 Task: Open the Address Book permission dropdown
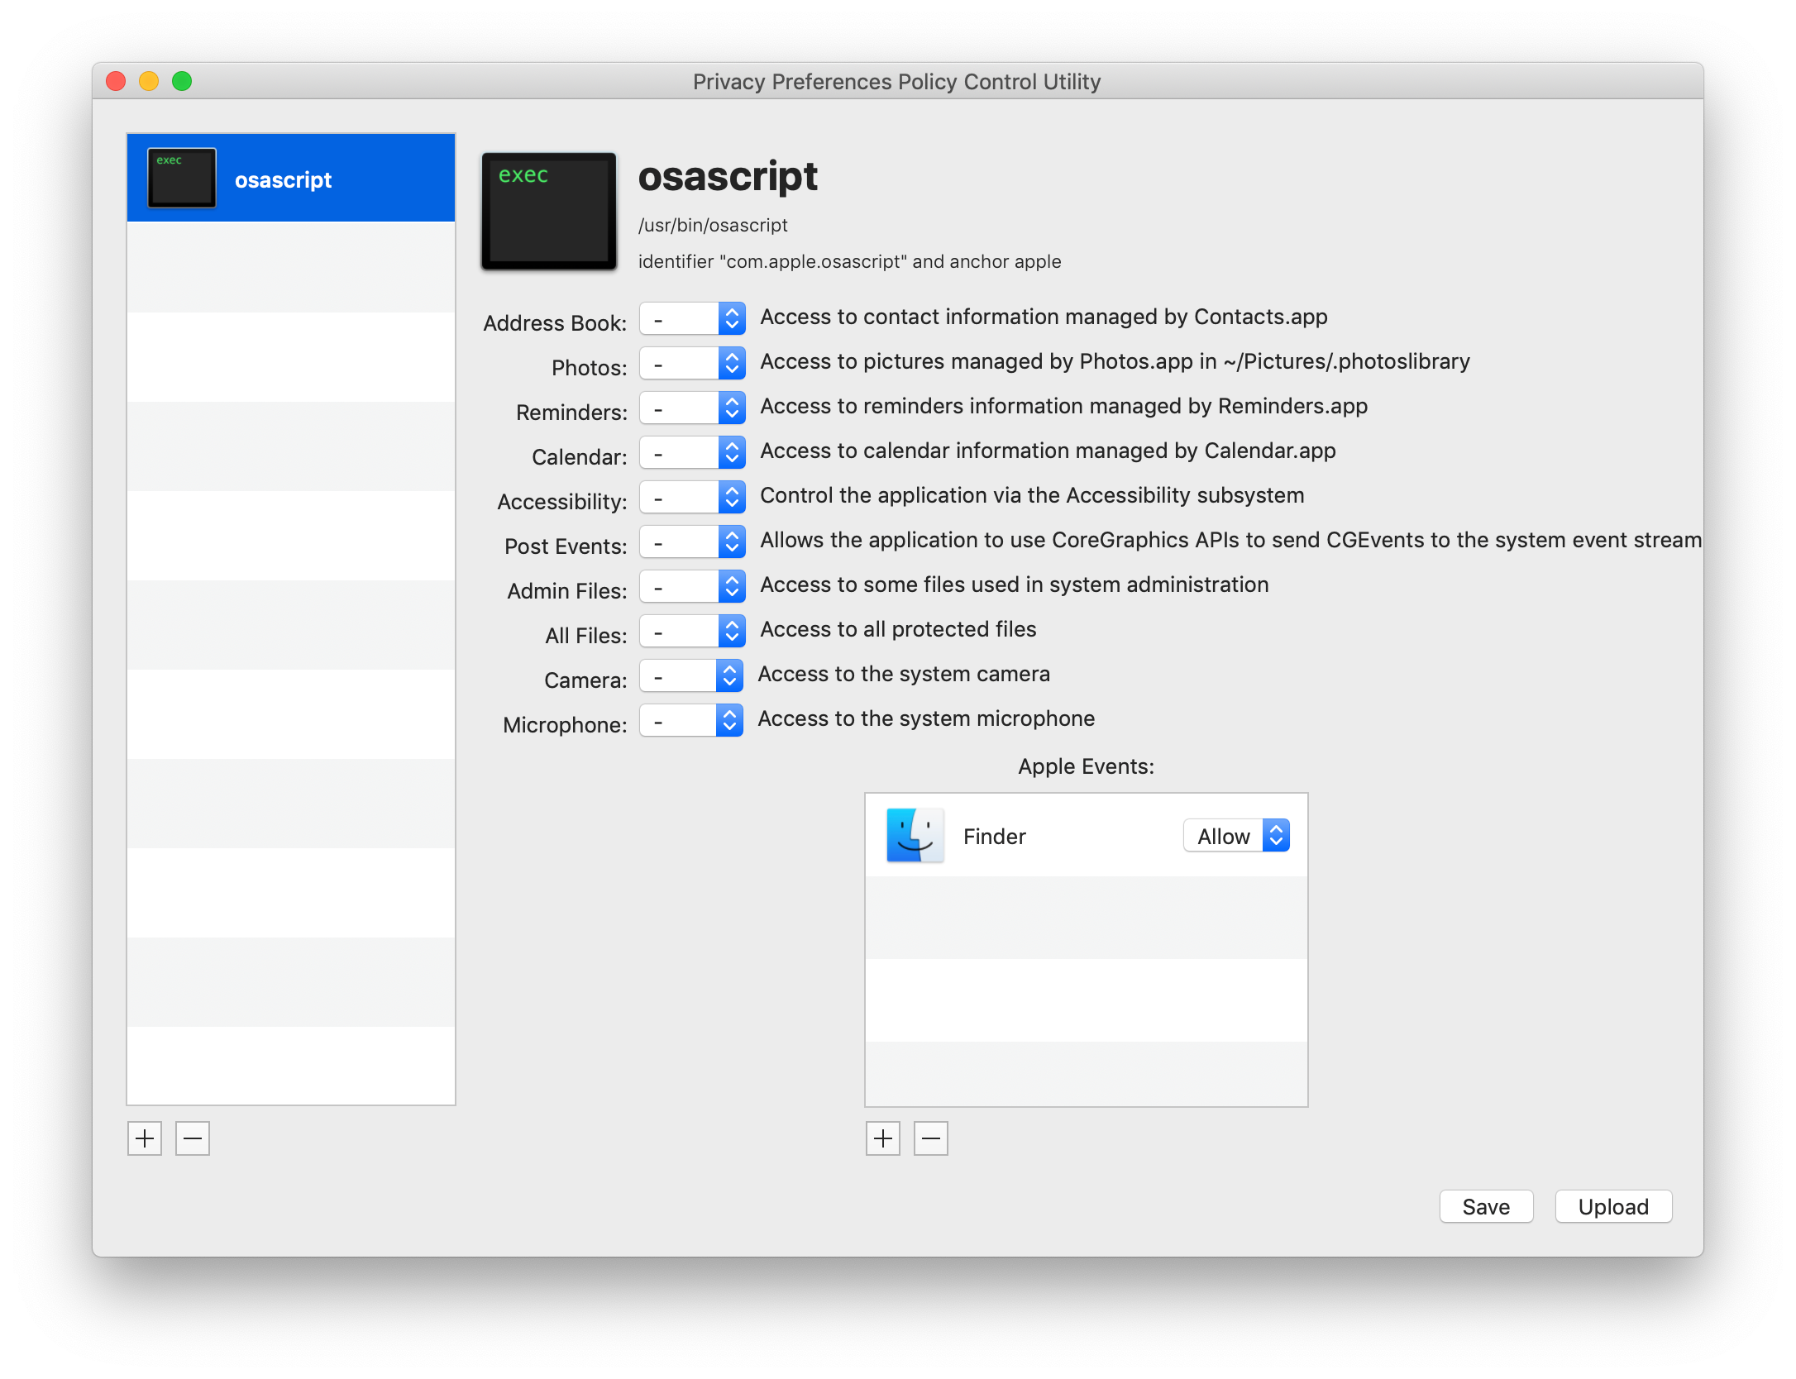point(692,318)
